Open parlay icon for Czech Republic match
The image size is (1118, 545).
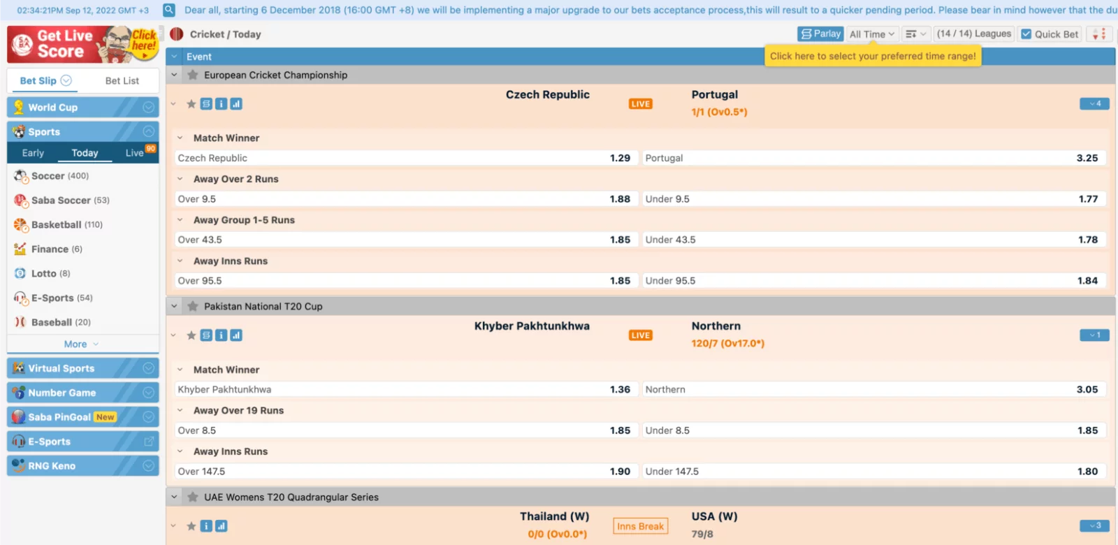207,104
